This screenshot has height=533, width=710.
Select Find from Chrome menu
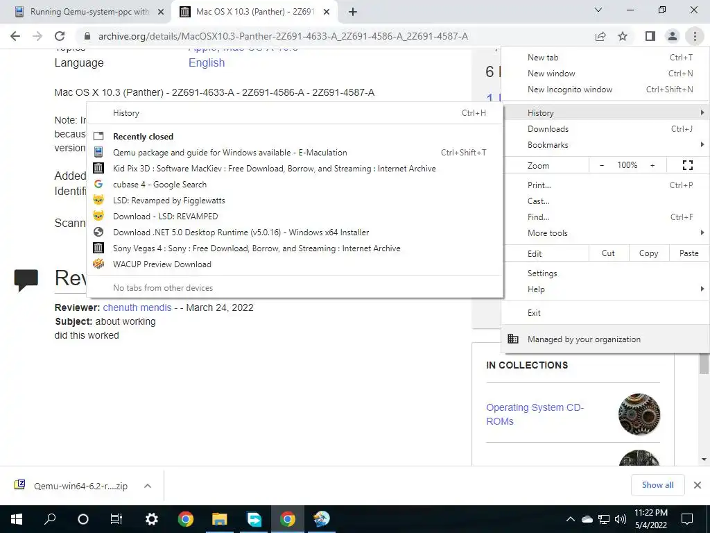(605, 217)
